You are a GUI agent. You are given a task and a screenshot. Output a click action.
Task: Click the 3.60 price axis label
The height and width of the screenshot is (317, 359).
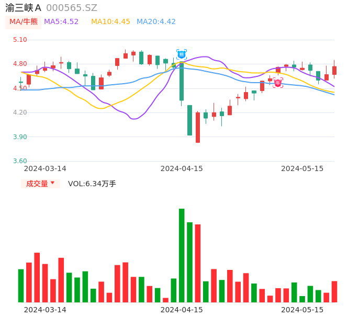(20, 161)
